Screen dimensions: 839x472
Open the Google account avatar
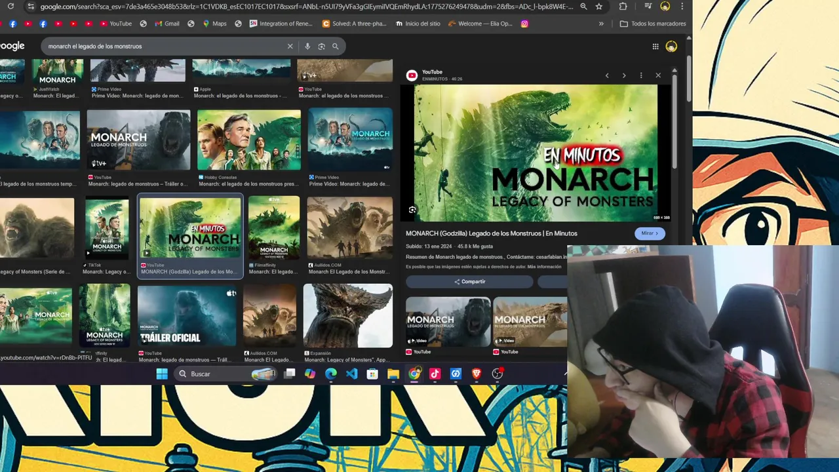[671, 47]
